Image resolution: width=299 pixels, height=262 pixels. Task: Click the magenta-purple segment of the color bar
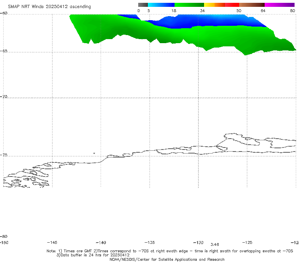click(x=280, y=5)
